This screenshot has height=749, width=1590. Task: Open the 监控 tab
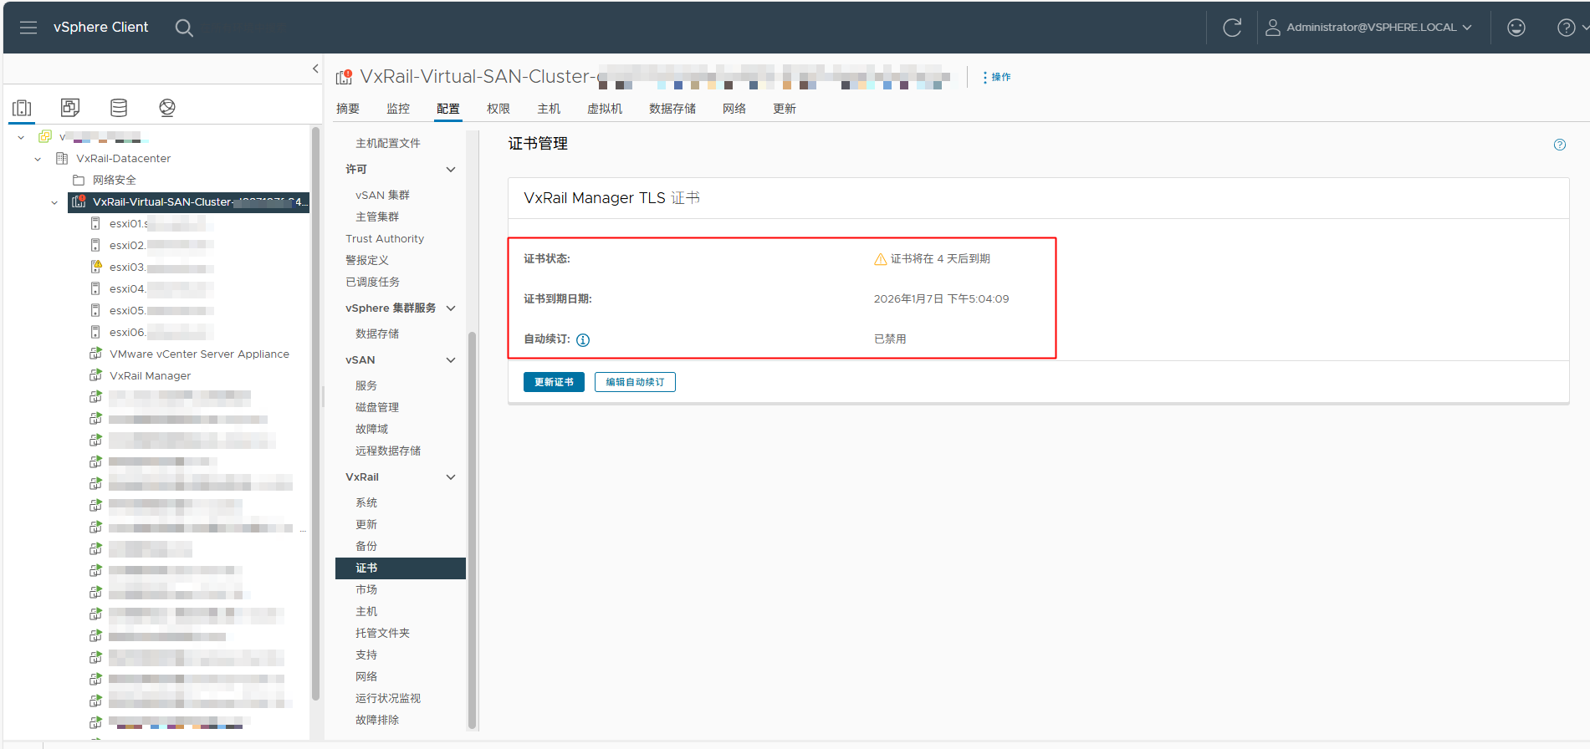398,109
